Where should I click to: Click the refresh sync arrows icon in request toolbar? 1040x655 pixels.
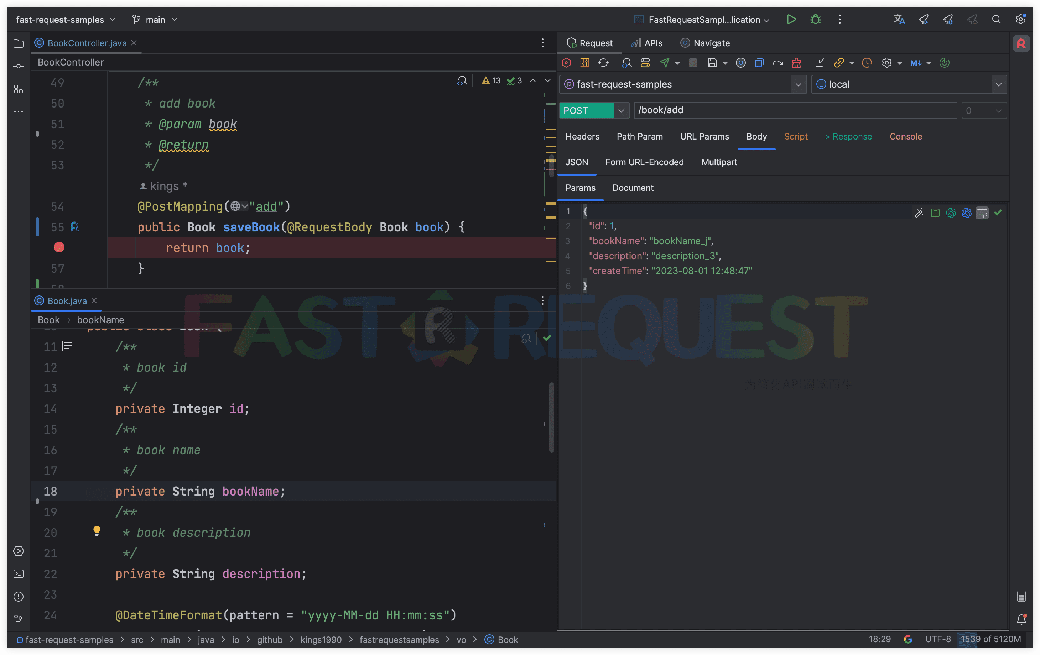tap(603, 63)
